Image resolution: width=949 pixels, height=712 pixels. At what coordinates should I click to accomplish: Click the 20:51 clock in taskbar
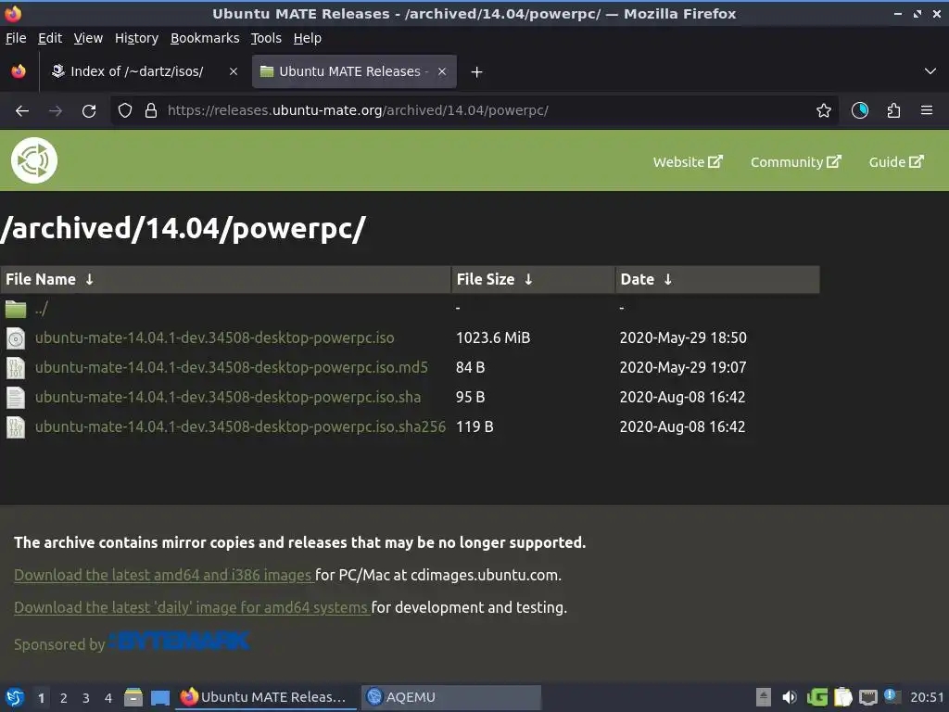coord(927,697)
